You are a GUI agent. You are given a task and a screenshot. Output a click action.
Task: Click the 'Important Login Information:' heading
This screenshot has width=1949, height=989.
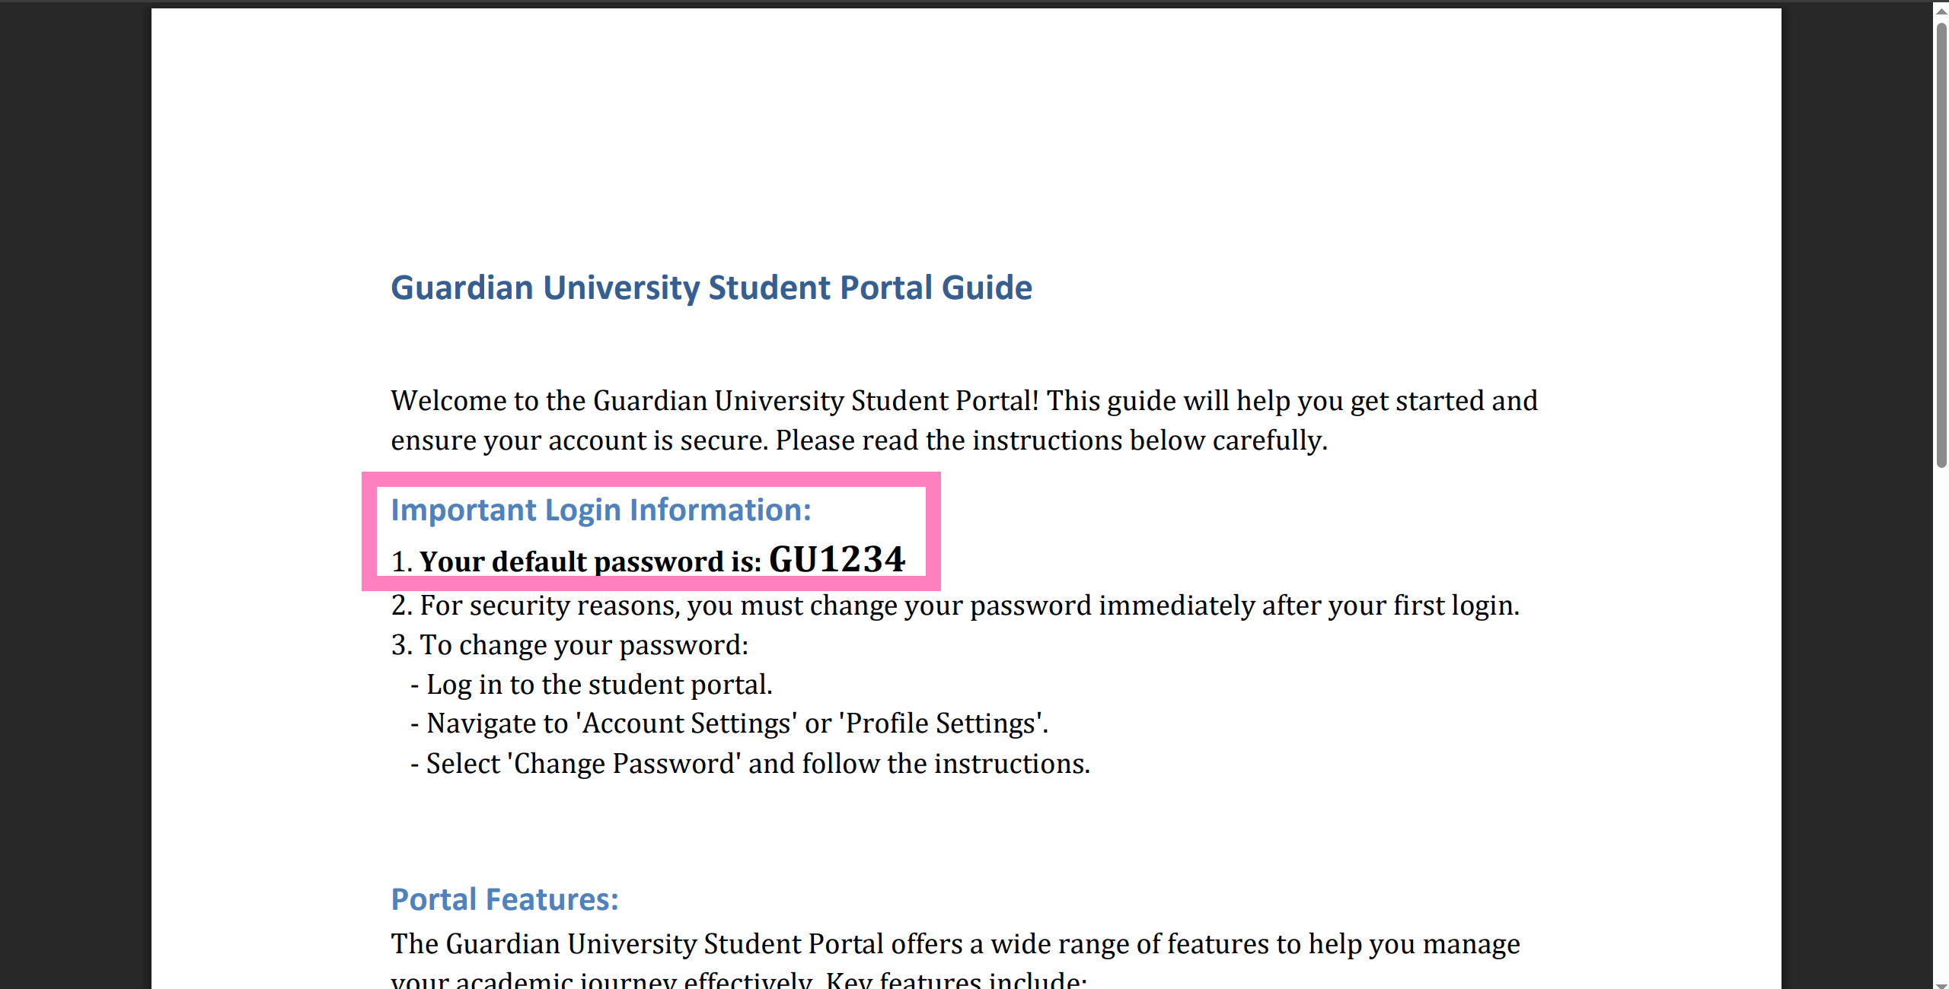click(x=601, y=510)
